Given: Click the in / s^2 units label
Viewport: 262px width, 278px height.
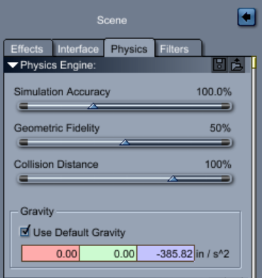Looking at the screenshot, I should tap(212, 254).
